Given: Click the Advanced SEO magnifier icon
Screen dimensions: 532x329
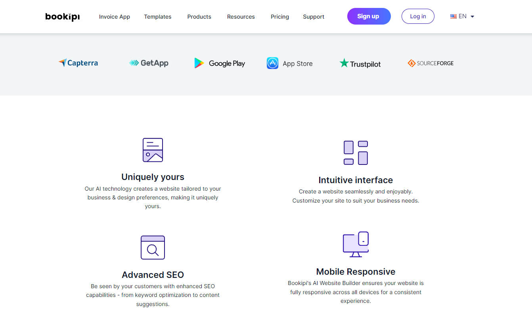Looking at the screenshot, I should tap(153, 247).
